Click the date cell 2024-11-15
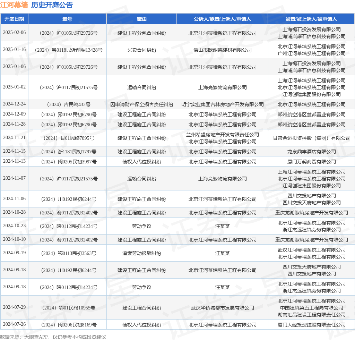Image resolution: width=355 pixels, height=340 pixels. 14,151
